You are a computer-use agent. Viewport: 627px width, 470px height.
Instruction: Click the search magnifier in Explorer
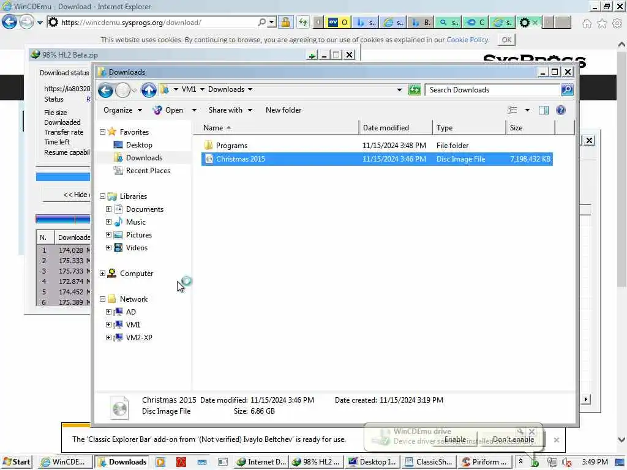[x=566, y=90]
